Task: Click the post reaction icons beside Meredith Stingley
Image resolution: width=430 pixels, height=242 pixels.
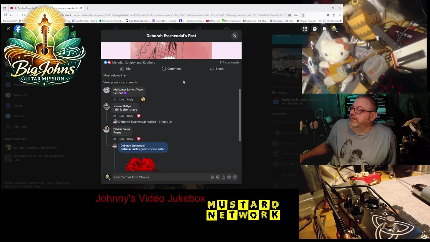Action: (107, 63)
